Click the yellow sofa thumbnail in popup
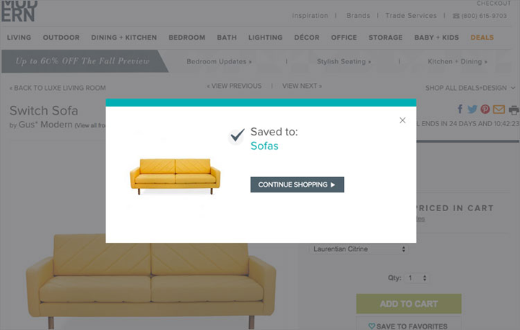The image size is (520, 330). 175,176
